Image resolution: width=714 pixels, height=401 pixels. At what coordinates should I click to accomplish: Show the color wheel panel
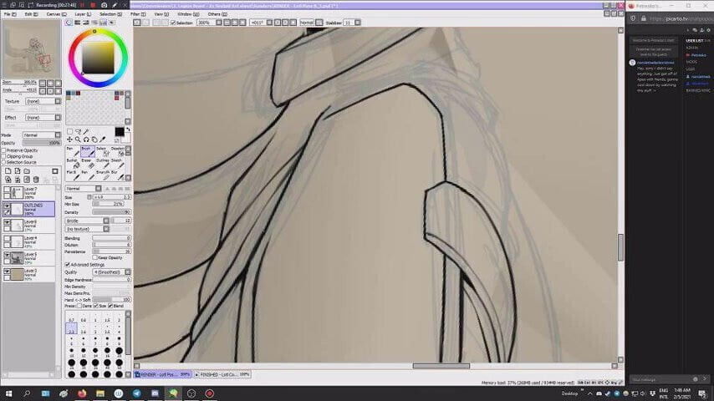(x=69, y=23)
